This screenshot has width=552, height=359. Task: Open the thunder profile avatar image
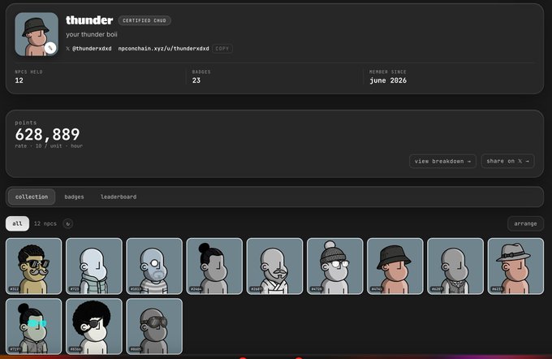tap(37, 34)
